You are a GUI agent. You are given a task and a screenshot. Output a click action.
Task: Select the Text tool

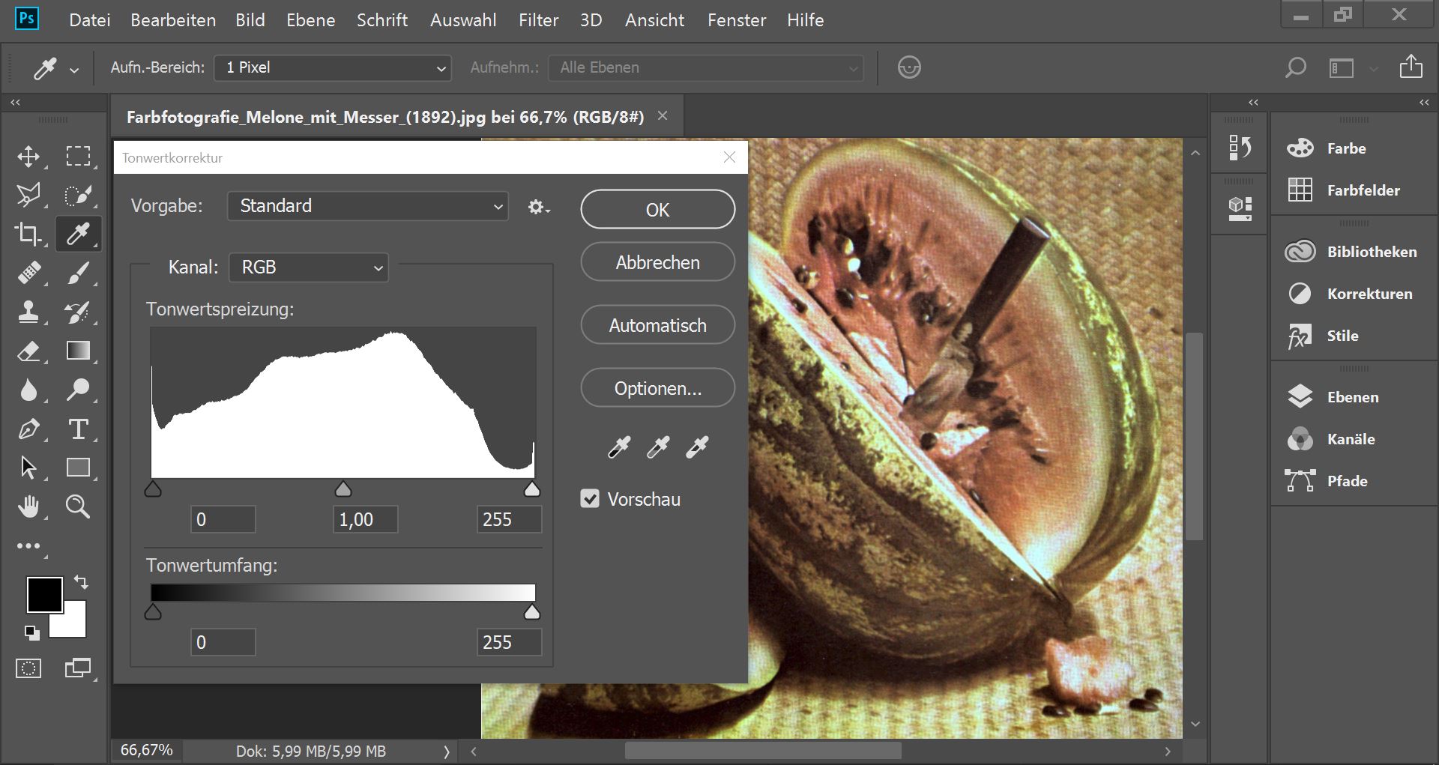coord(78,429)
